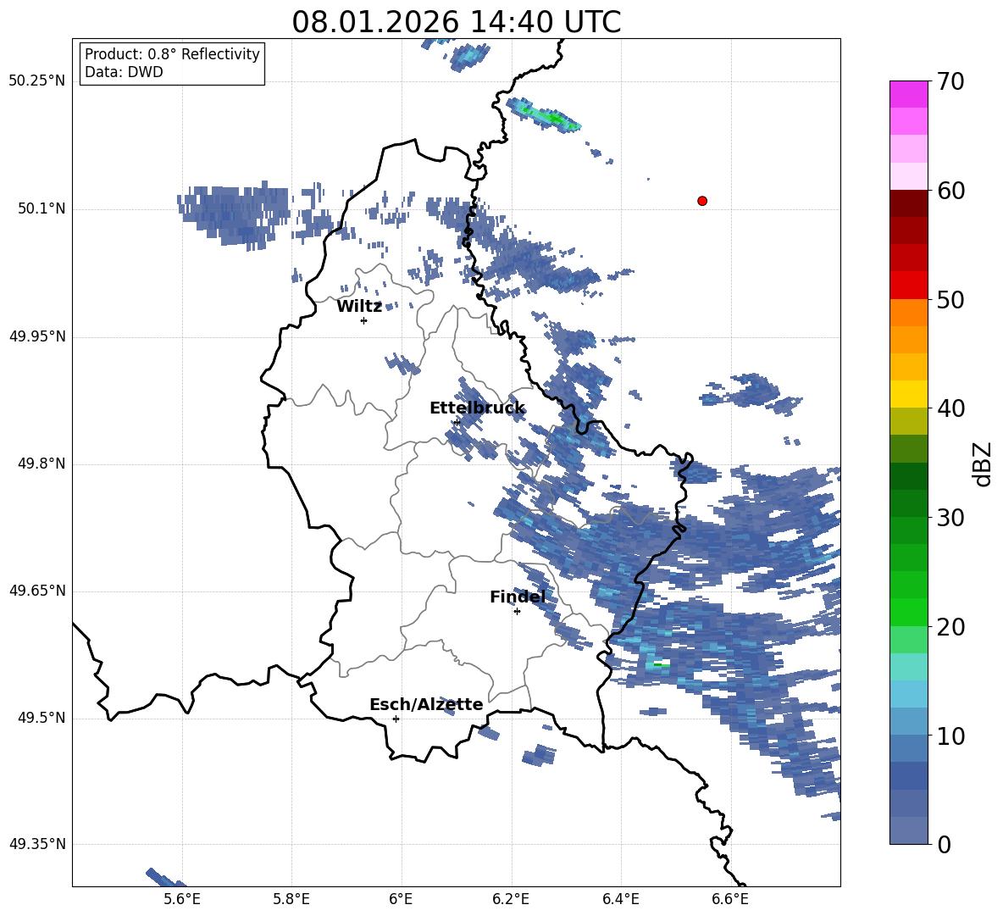The width and height of the screenshot is (1003, 916).
Task: Click the yellow colorbar band above 40
Action: click(x=908, y=394)
